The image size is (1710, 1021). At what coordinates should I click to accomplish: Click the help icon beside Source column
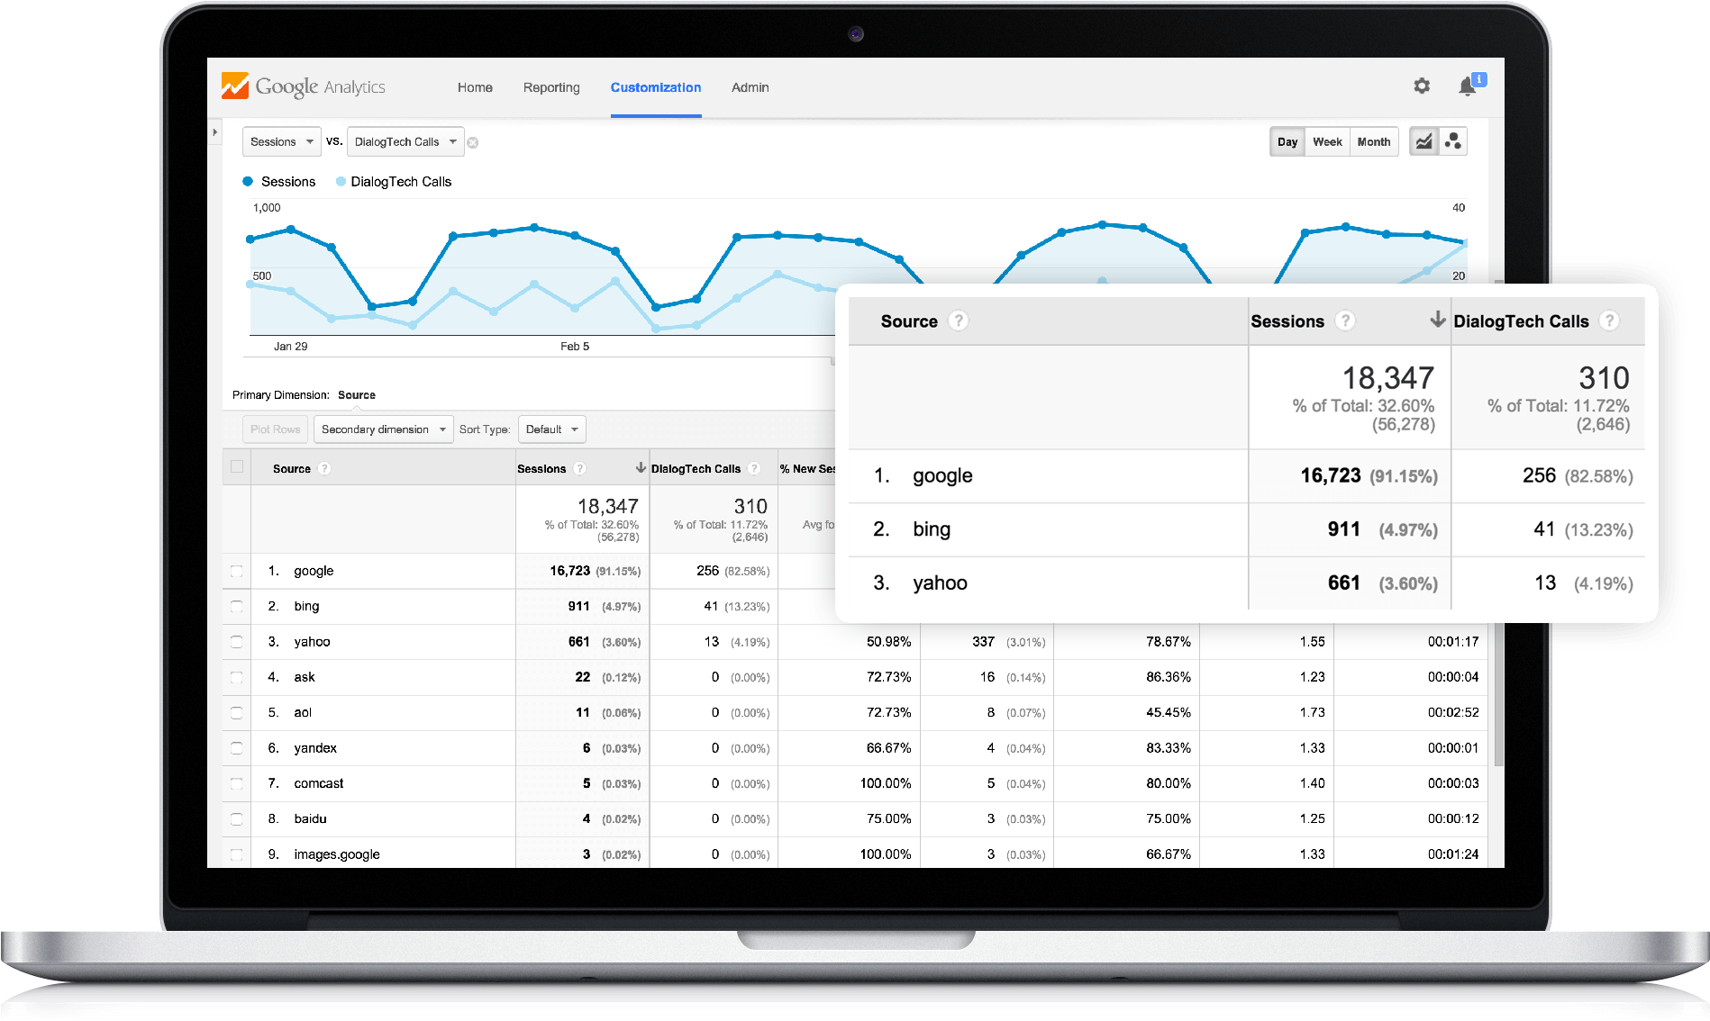coord(323,468)
